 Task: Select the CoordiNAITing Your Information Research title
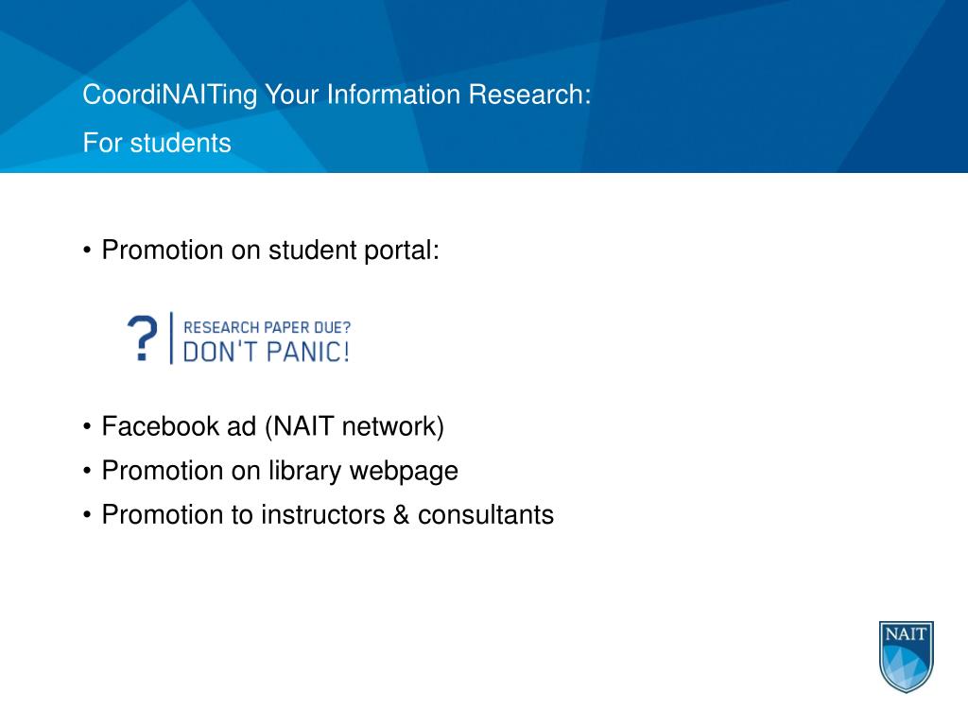(337, 95)
